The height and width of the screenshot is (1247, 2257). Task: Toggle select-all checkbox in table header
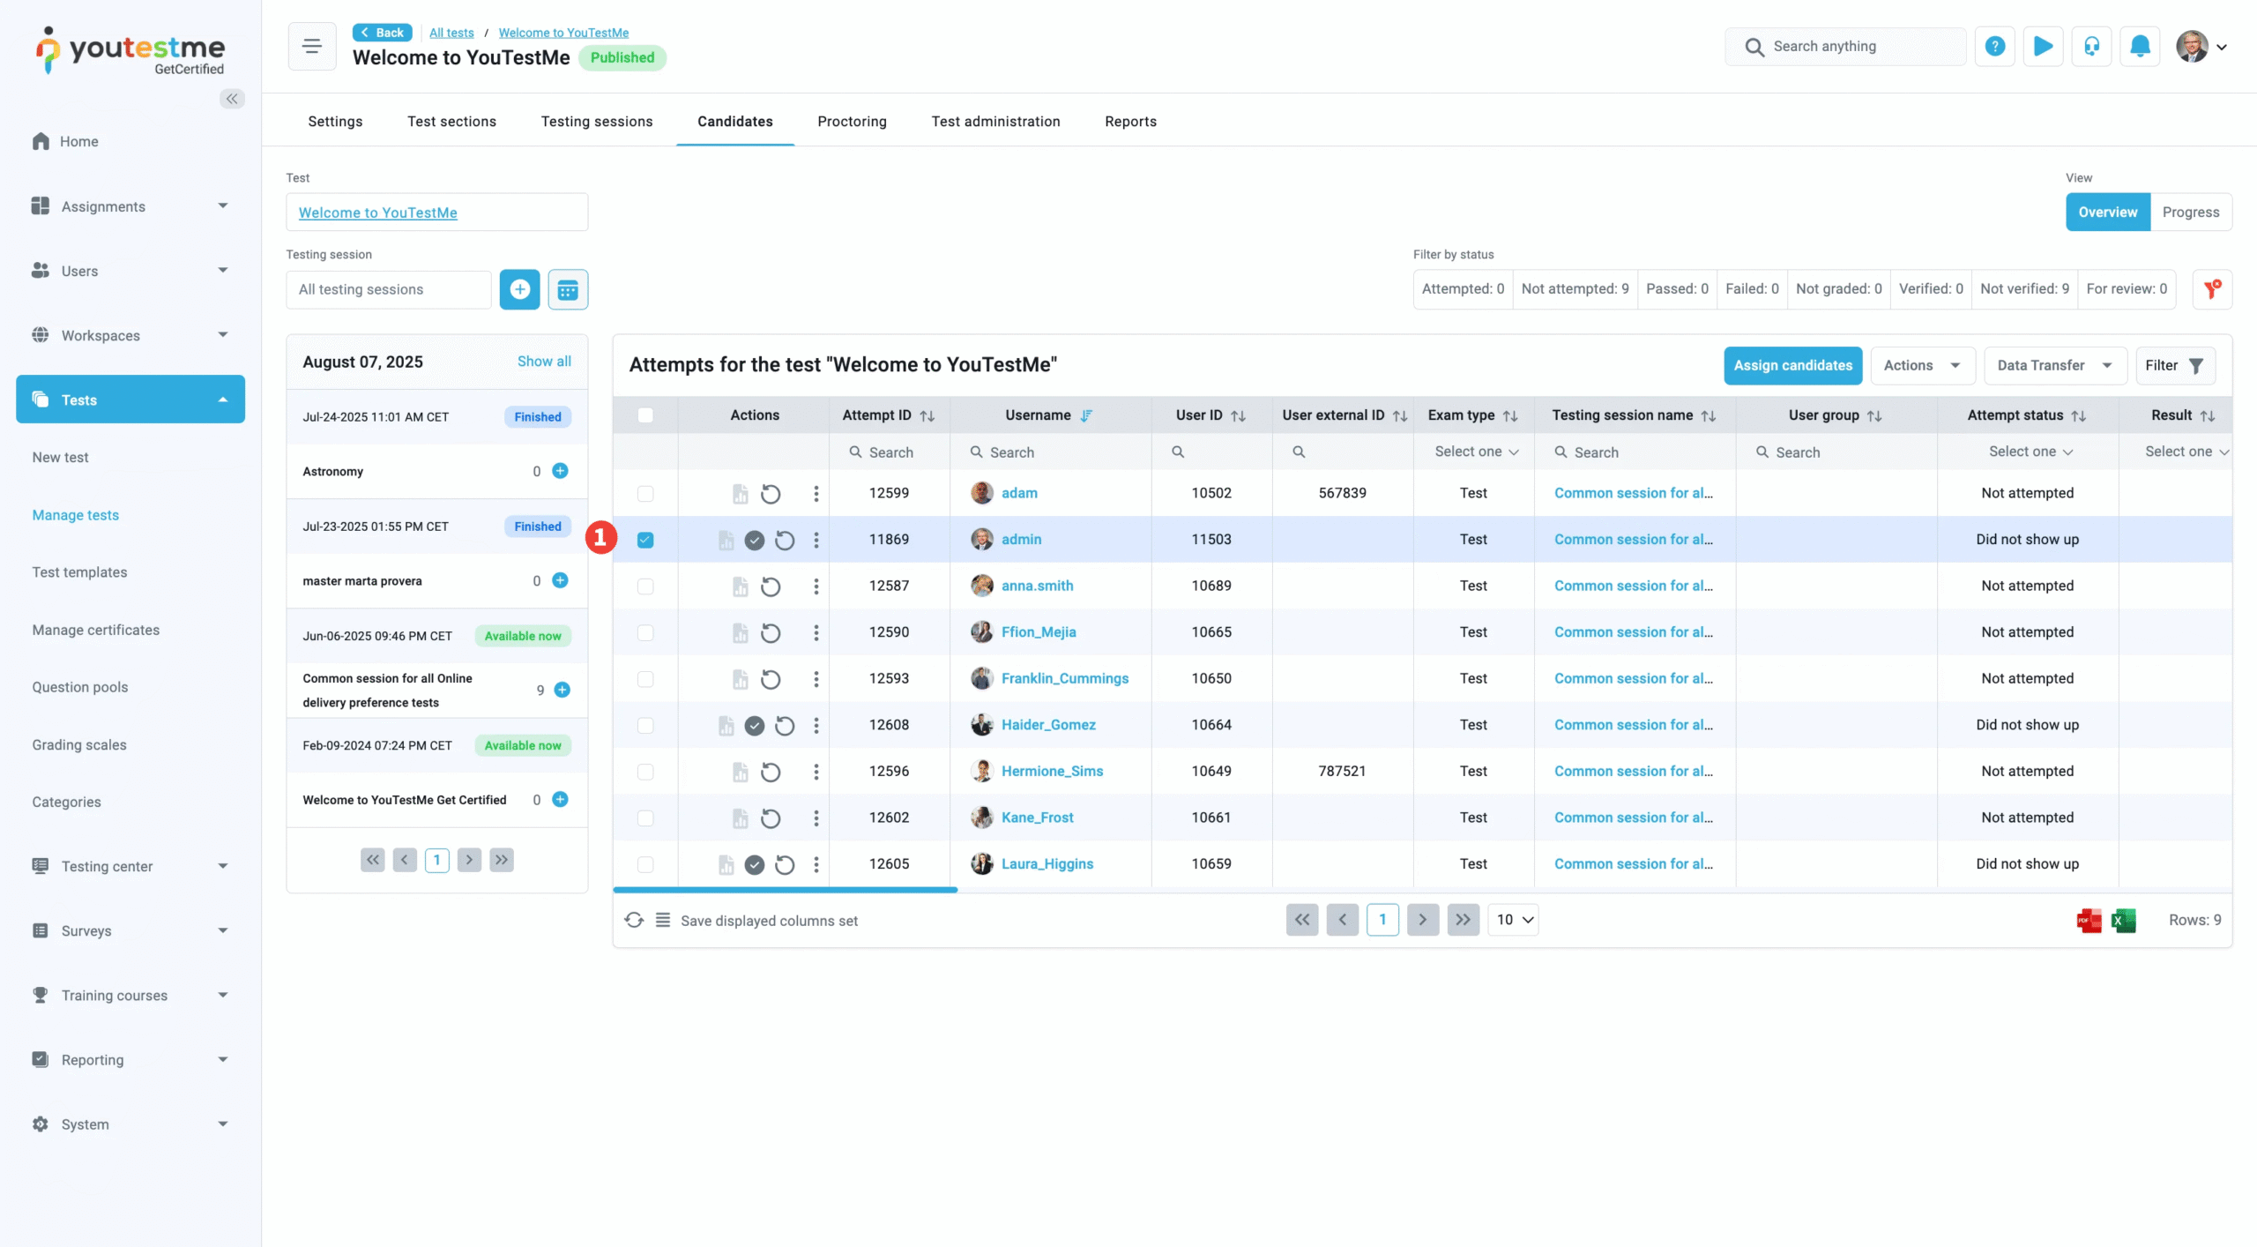645,415
